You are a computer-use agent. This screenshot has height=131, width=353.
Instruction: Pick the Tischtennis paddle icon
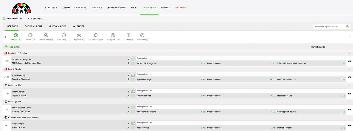point(95,35)
